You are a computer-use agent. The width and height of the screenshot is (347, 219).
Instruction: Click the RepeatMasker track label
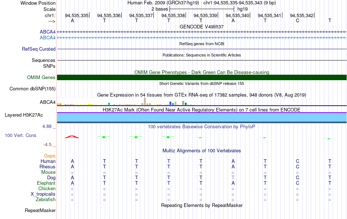coord(40,211)
